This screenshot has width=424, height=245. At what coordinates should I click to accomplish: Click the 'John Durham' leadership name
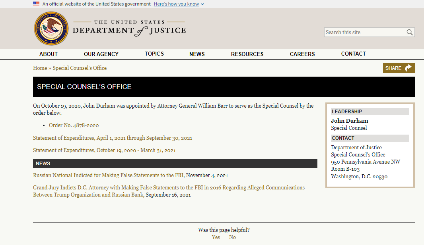click(349, 121)
